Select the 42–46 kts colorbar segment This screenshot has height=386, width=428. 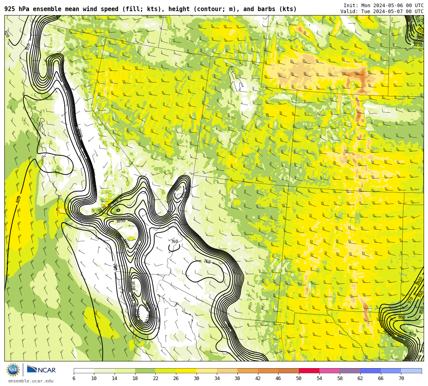(x=268, y=371)
